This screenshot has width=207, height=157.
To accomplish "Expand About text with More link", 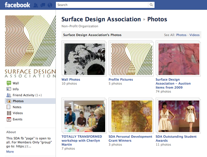I will point(10,151).
